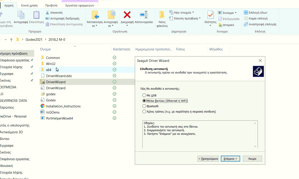Select Άλλος τρόπος connection radio option
Screen dimensions: 299x179
[144, 112]
